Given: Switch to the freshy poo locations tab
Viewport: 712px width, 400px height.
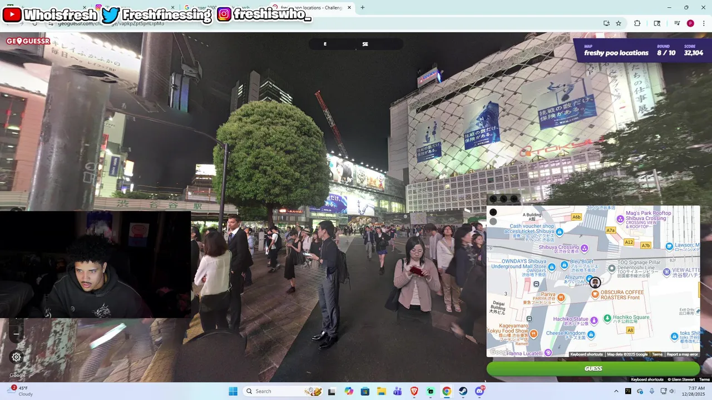Looking at the screenshot, I should [x=311, y=8].
